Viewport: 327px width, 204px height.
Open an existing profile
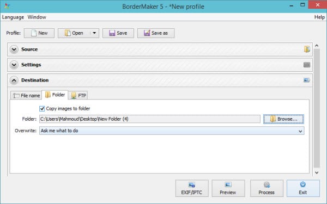pos(74,33)
